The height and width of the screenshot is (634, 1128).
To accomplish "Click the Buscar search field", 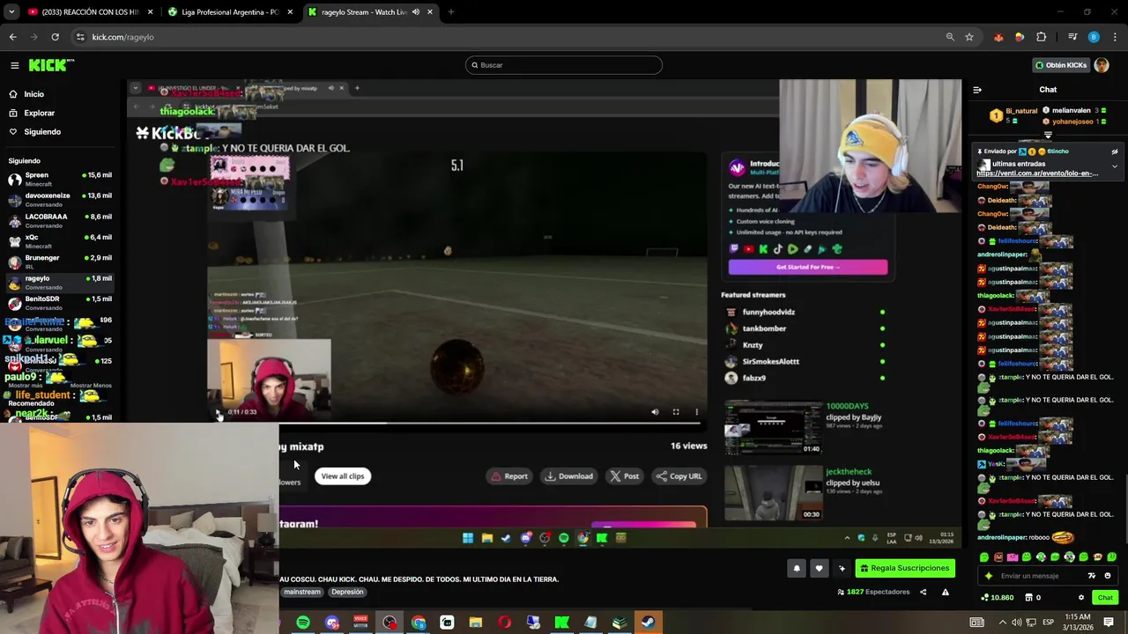I will coord(564,65).
